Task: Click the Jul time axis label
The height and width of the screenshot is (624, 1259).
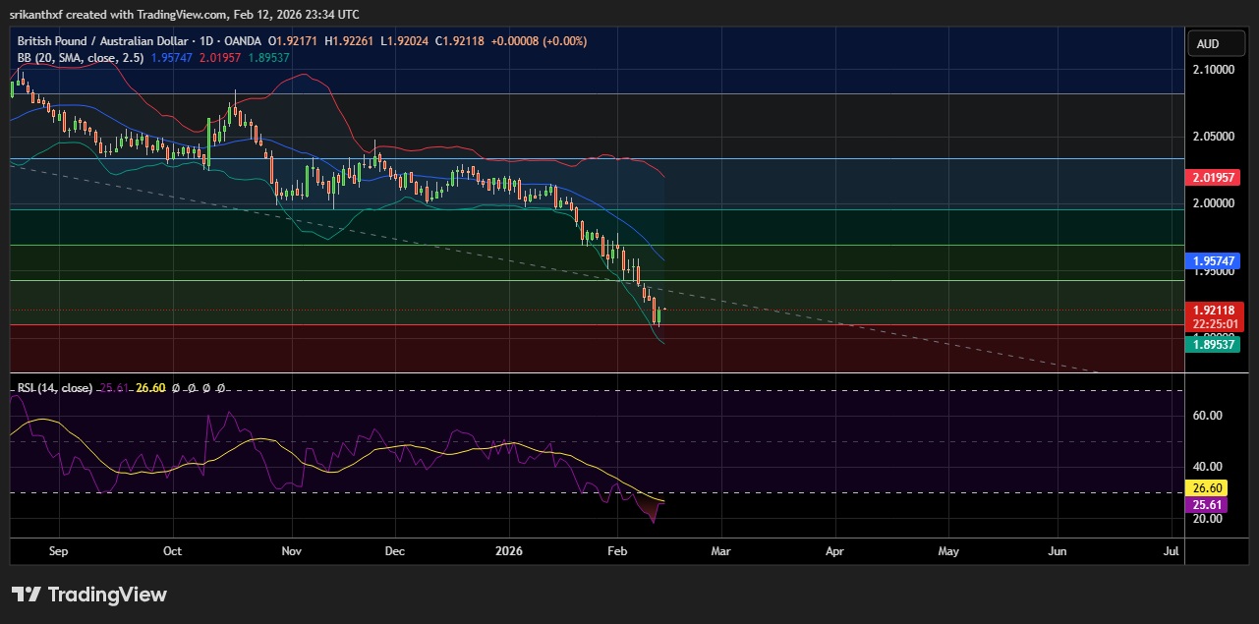Action: (x=1170, y=552)
